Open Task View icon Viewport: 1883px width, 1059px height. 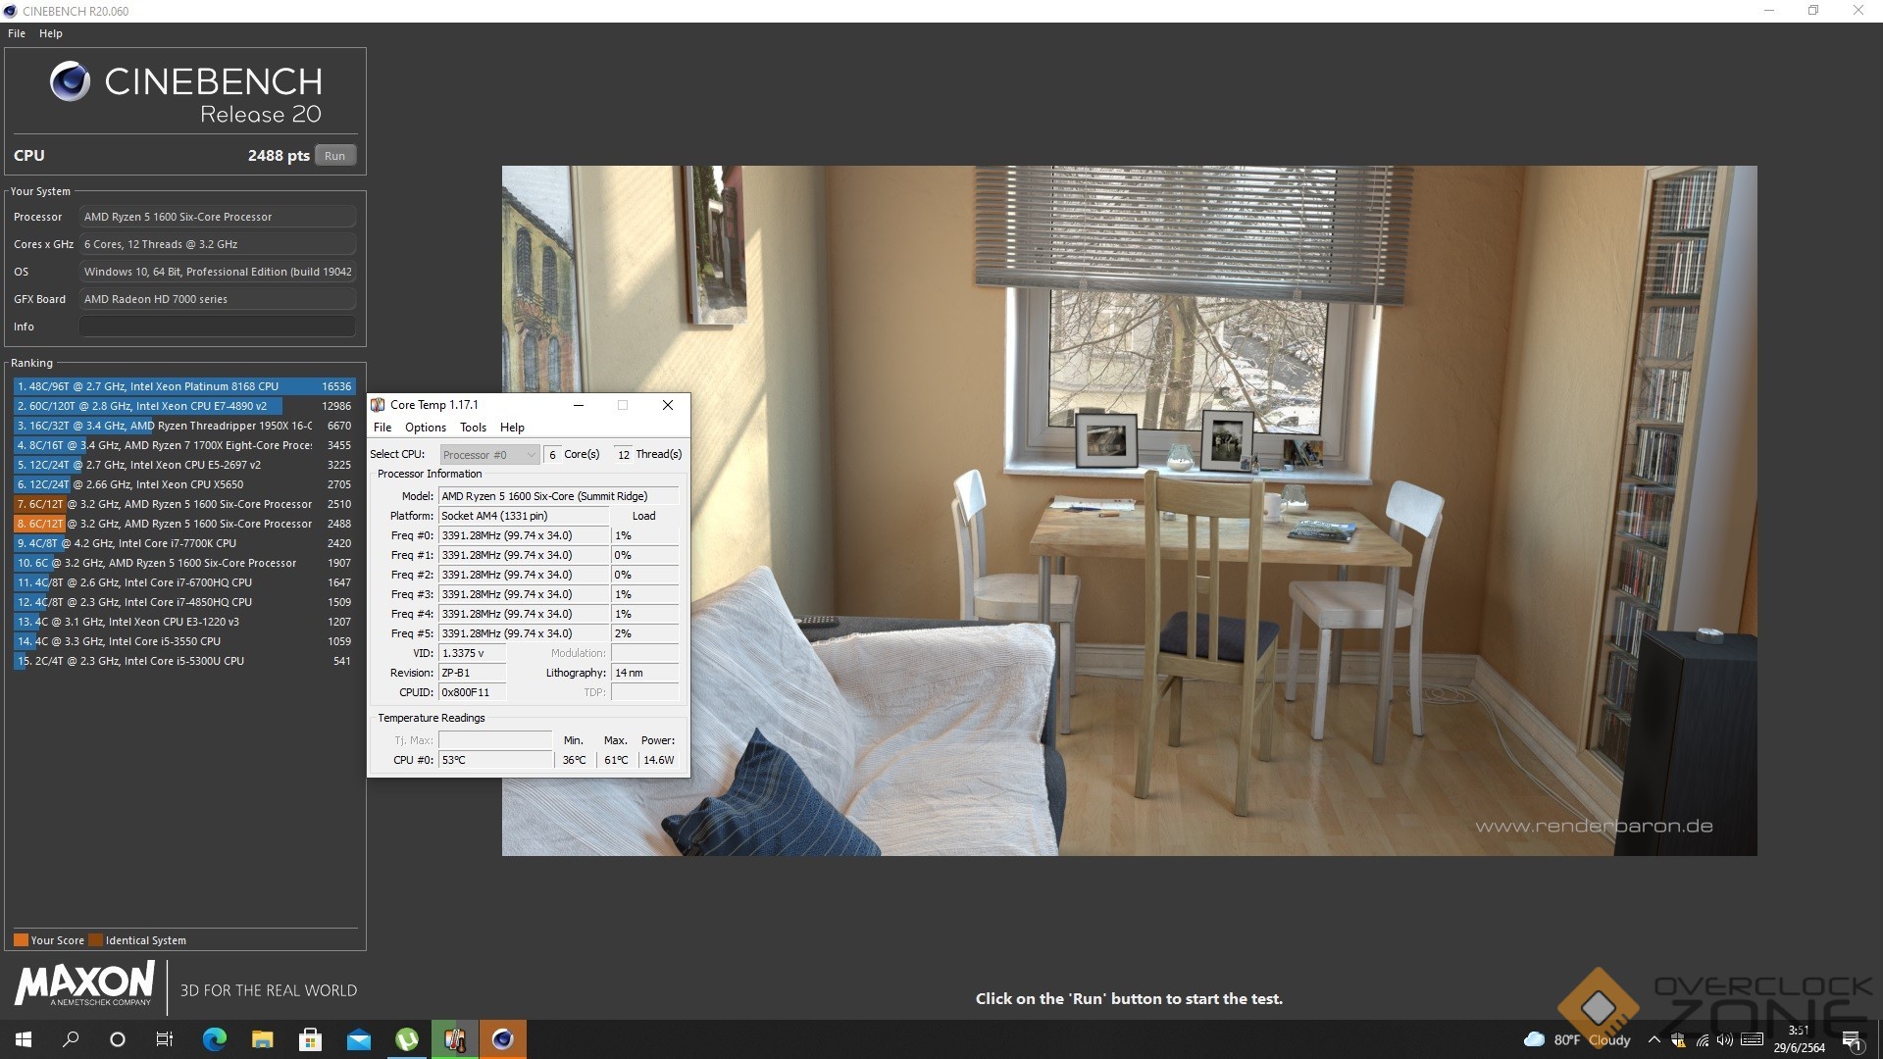pyautogui.click(x=165, y=1039)
